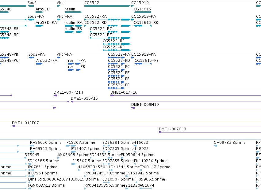261x190 pixels.
Task: Click the AM03908.3prime EST label
Action: point(73,155)
